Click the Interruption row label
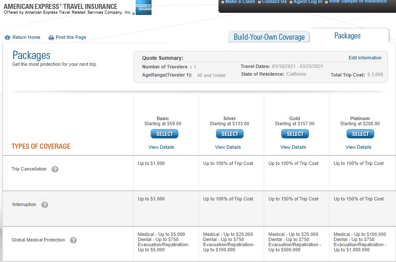Image resolution: width=396 pixels, height=262 pixels. (x=24, y=204)
